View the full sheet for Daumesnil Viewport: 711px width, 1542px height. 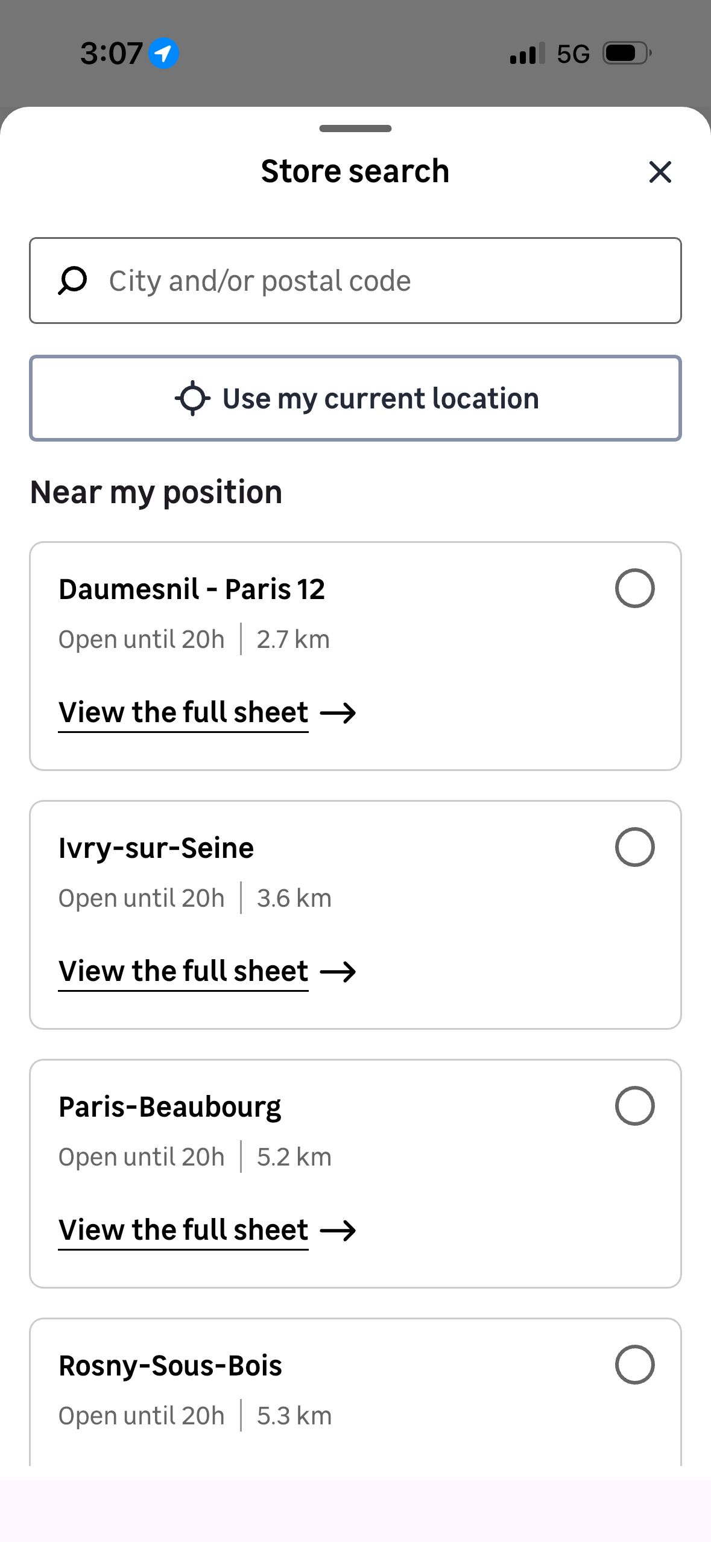[x=183, y=712]
